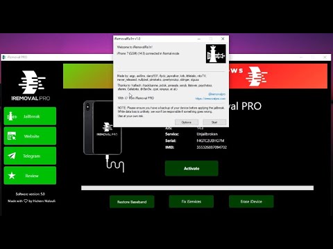
Task: Click the star icon on Review button
Action: (x=12, y=176)
